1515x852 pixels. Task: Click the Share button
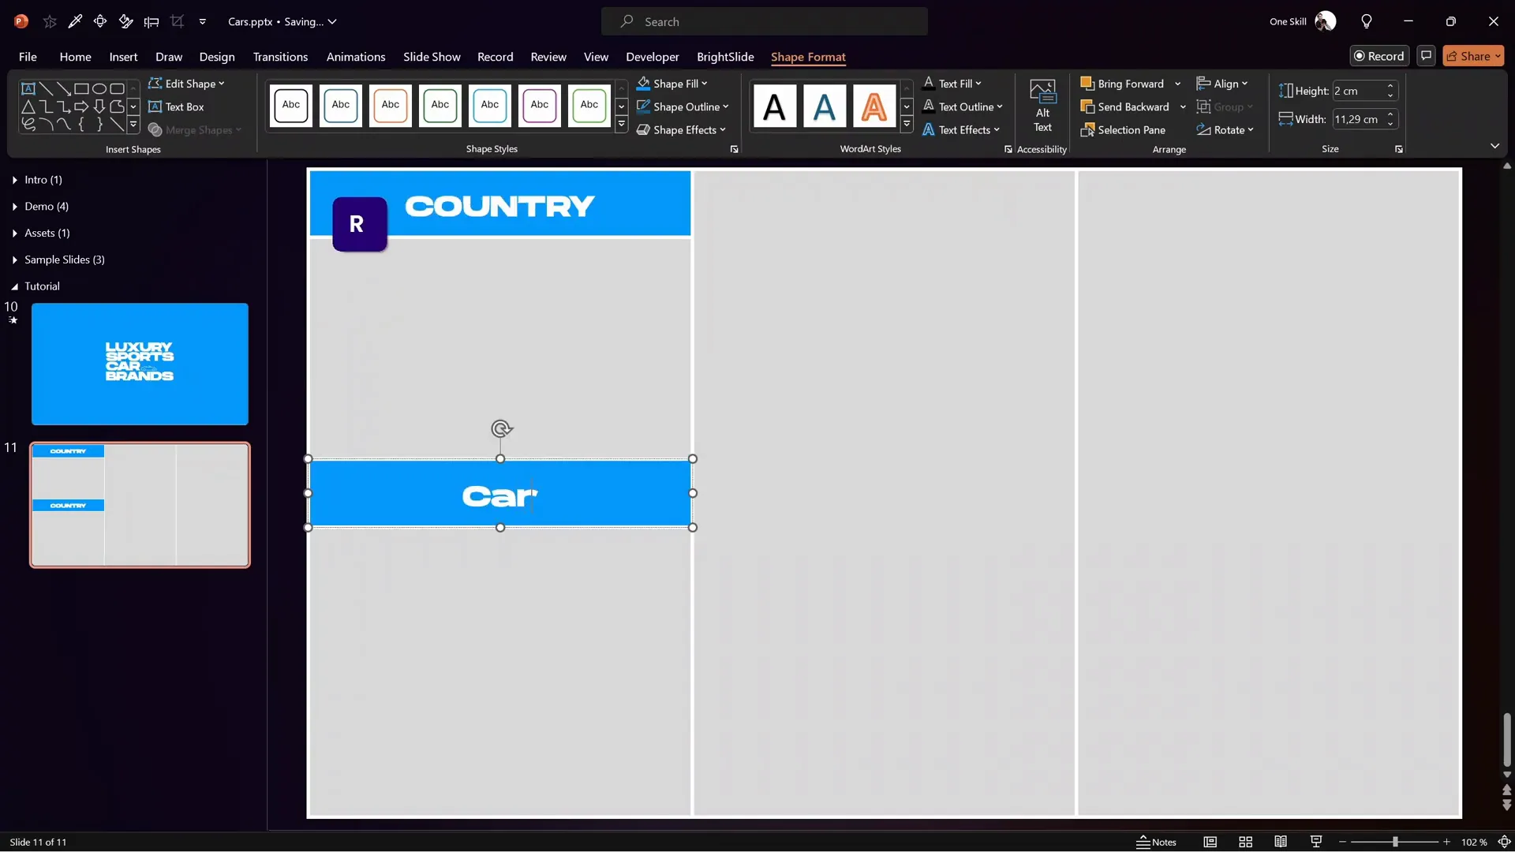click(1472, 55)
